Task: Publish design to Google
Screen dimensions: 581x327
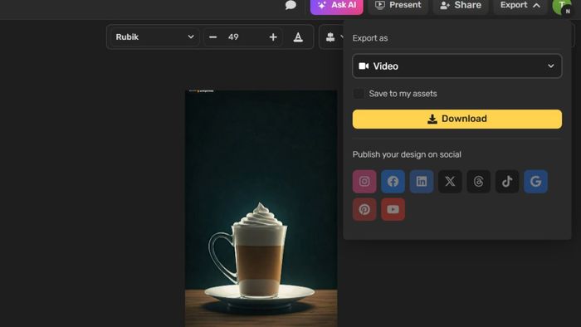Action: 535,182
